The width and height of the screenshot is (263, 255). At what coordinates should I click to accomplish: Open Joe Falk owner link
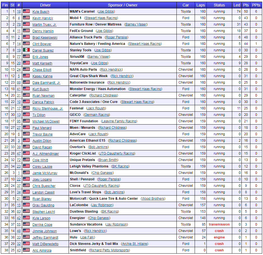click(88, 237)
